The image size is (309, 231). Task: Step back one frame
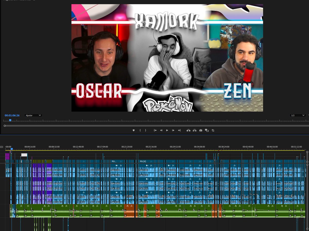[x=161, y=130]
